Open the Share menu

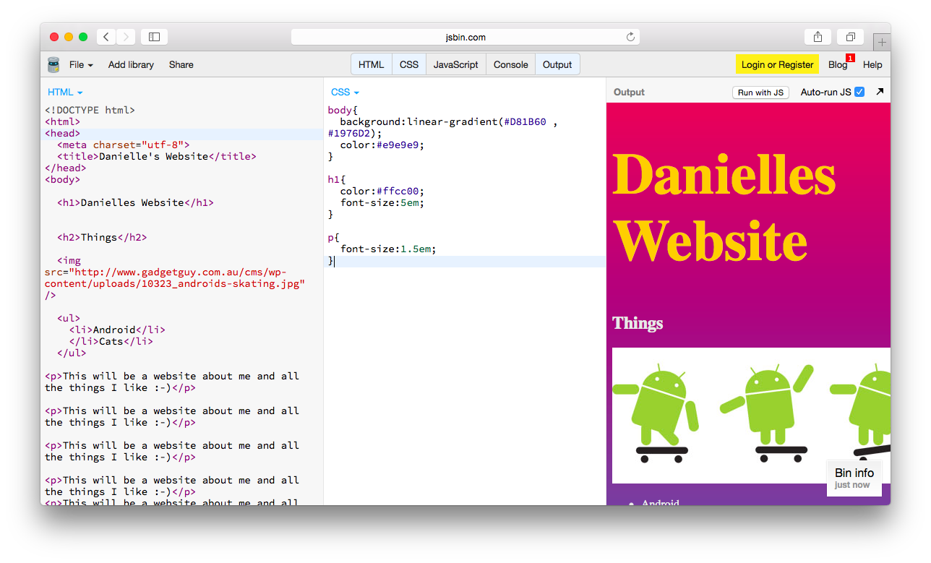181,65
